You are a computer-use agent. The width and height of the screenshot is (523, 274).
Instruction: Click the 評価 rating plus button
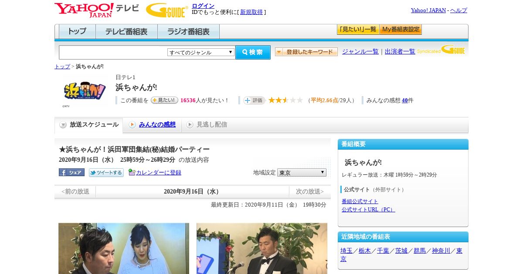(254, 100)
